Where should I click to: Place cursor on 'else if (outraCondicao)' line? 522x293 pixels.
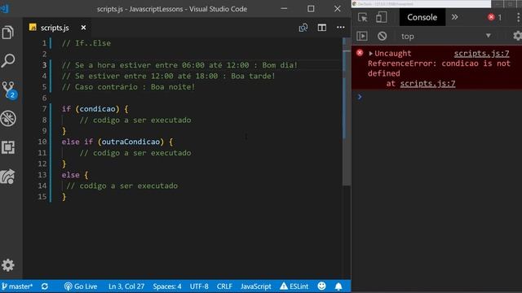117,142
